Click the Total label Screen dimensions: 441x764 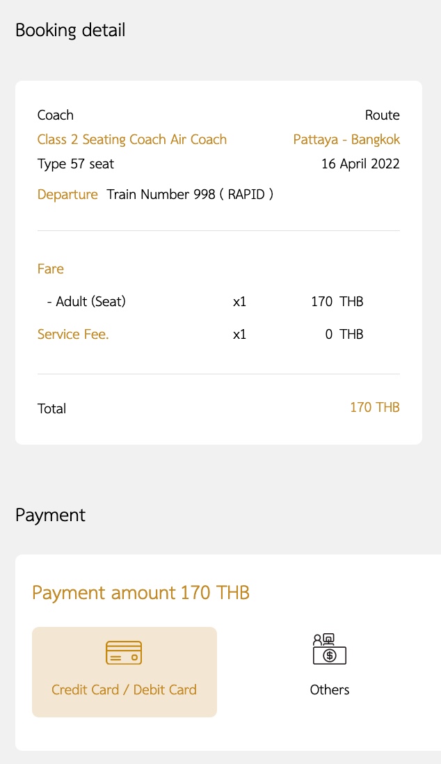[x=52, y=408]
